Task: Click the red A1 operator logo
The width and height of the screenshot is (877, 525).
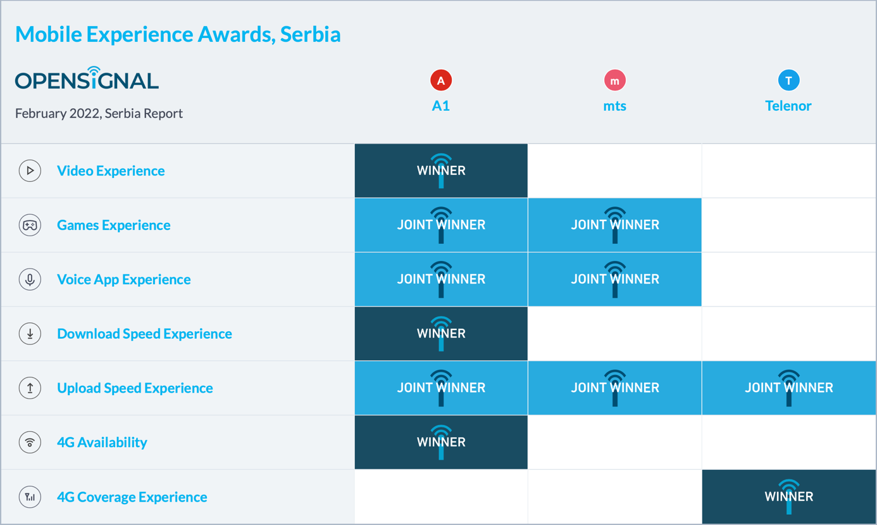Action: click(441, 80)
